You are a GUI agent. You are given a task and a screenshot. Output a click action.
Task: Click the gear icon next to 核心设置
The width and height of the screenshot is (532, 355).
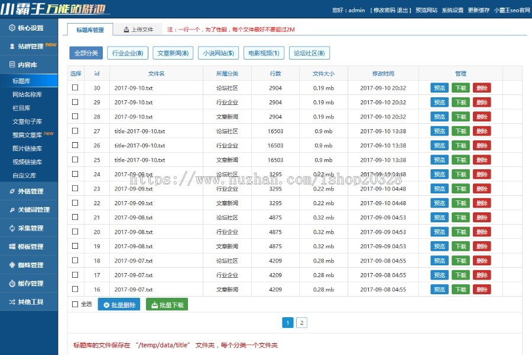point(12,28)
